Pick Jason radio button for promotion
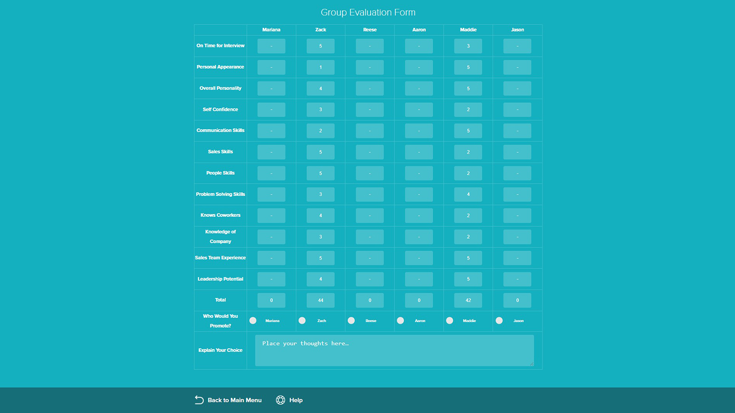The width and height of the screenshot is (735, 413). 499,321
